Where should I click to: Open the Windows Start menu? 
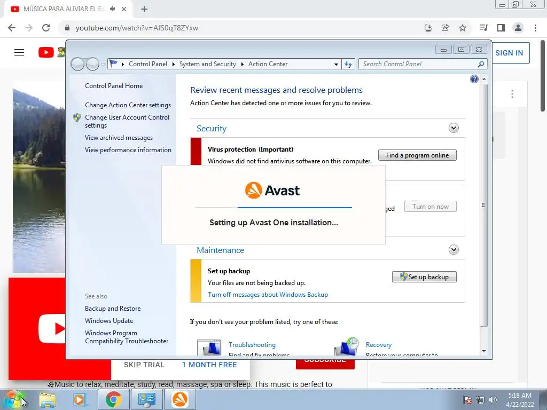pyautogui.click(x=14, y=399)
